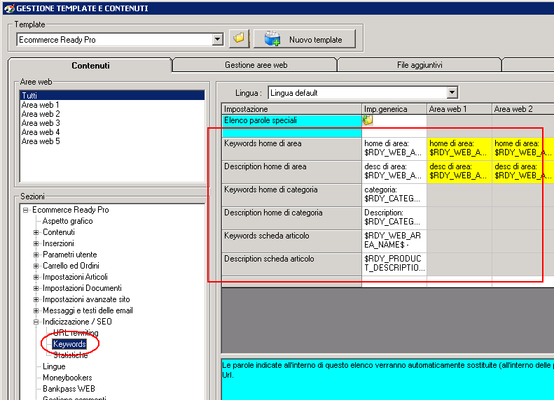Select Description home di categoria row label

(x=292, y=218)
